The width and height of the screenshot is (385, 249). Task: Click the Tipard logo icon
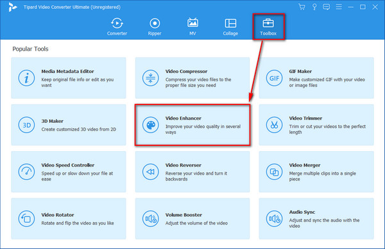point(12,7)
